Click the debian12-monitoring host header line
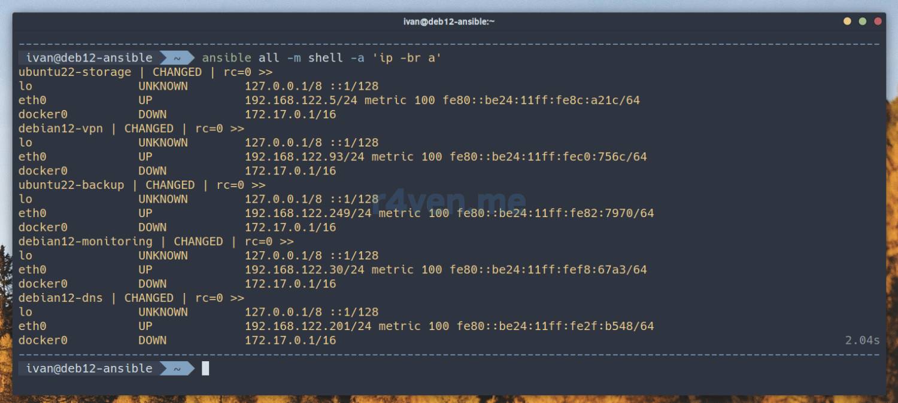This screenshot has height=403, width=898. click(x=156, y=242)
